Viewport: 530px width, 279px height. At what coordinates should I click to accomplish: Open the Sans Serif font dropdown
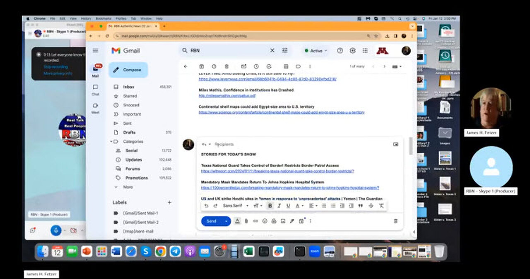[236, 206]
